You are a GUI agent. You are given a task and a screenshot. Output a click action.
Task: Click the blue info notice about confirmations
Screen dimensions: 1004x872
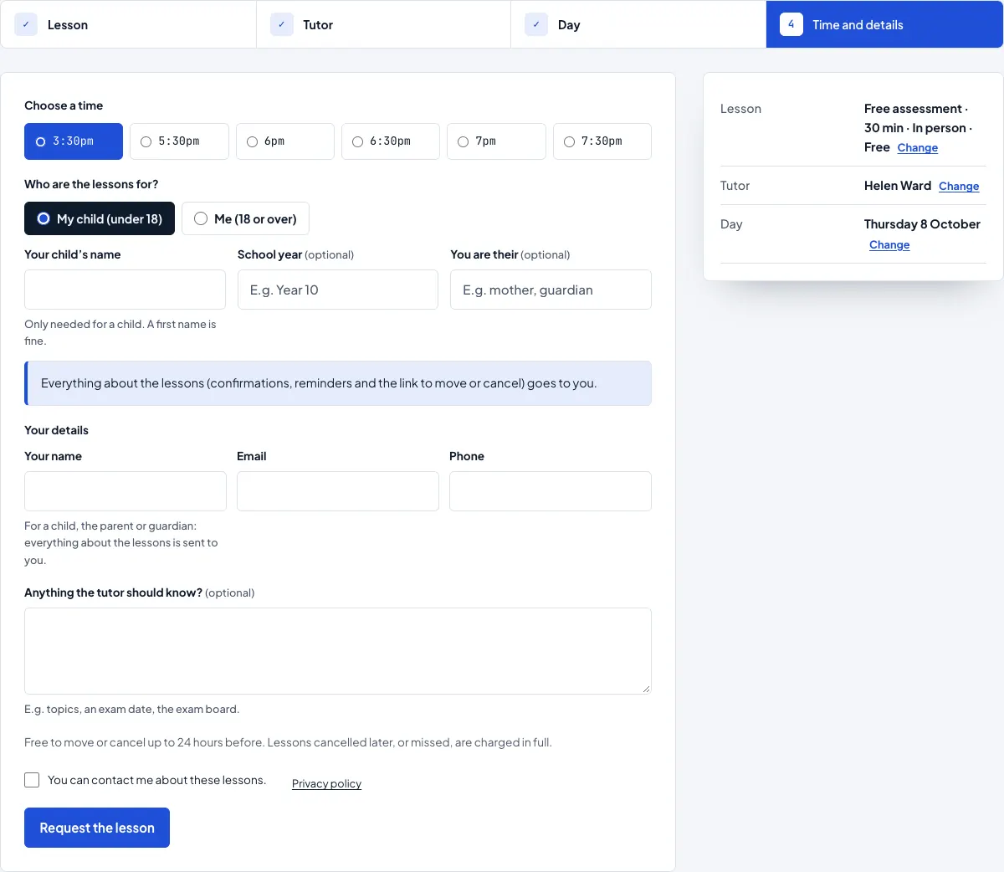coord(338,383)
